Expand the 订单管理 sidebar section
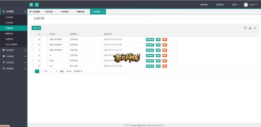This screenshot has height=127, width=261. (x=14, y=56)
